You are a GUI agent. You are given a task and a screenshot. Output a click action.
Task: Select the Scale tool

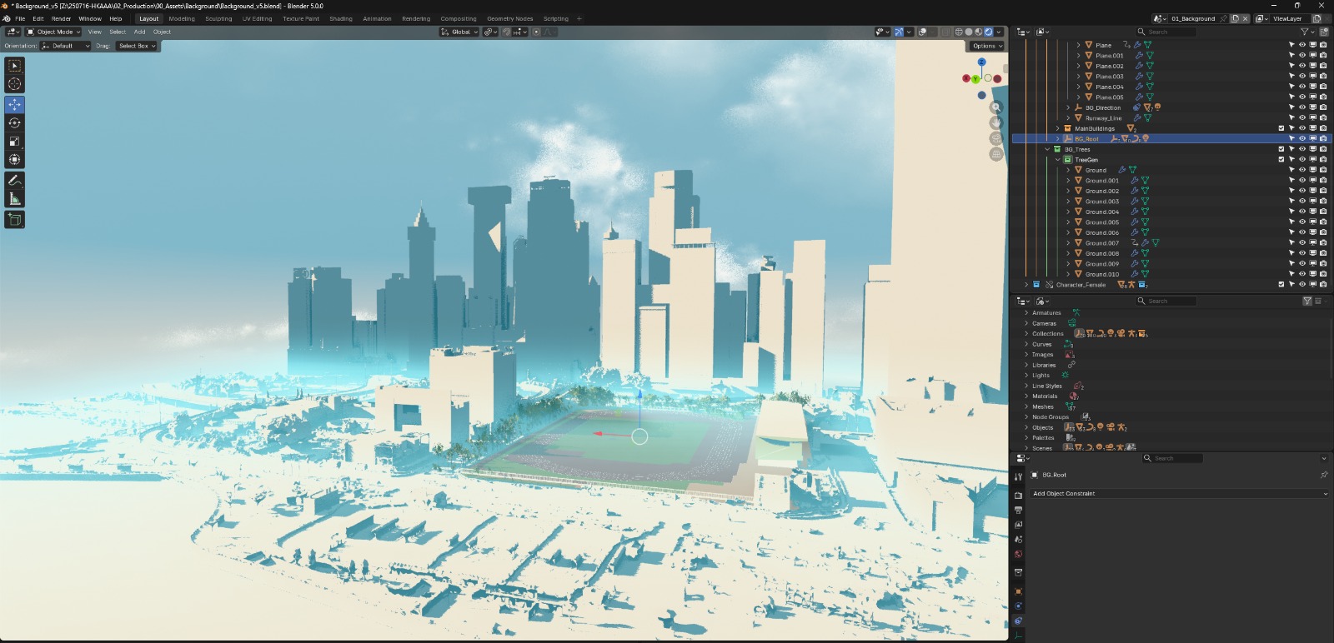point(14,141)
